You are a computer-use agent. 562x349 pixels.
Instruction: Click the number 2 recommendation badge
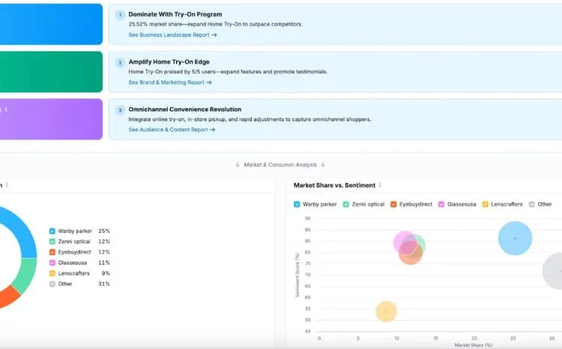pyautogui.click(x=120, y=62)
